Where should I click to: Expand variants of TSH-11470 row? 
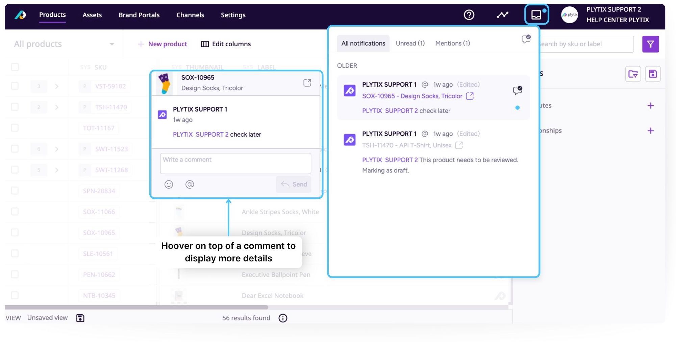57,107
